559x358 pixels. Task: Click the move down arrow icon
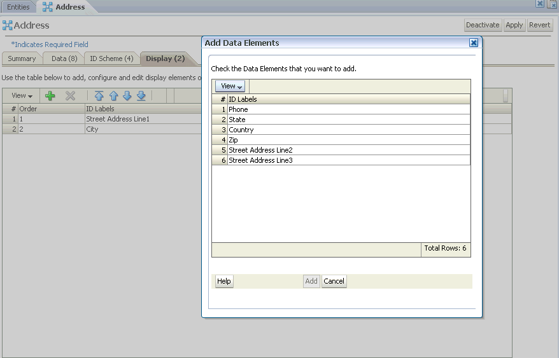(x=127, y=95)
